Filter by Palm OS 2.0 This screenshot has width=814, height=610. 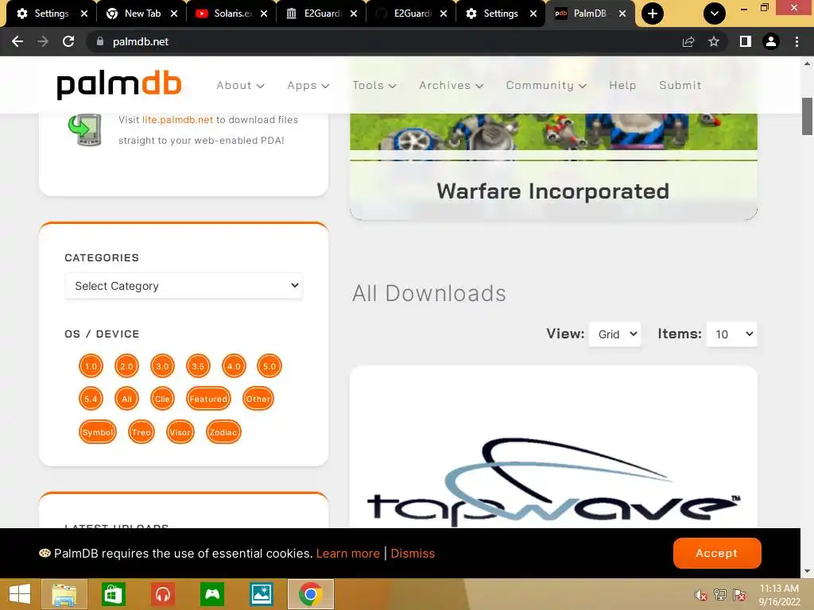click(x=126, y=366)
